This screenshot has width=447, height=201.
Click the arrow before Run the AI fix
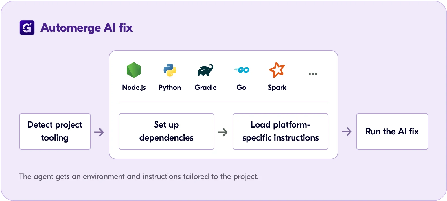(347, 132)
